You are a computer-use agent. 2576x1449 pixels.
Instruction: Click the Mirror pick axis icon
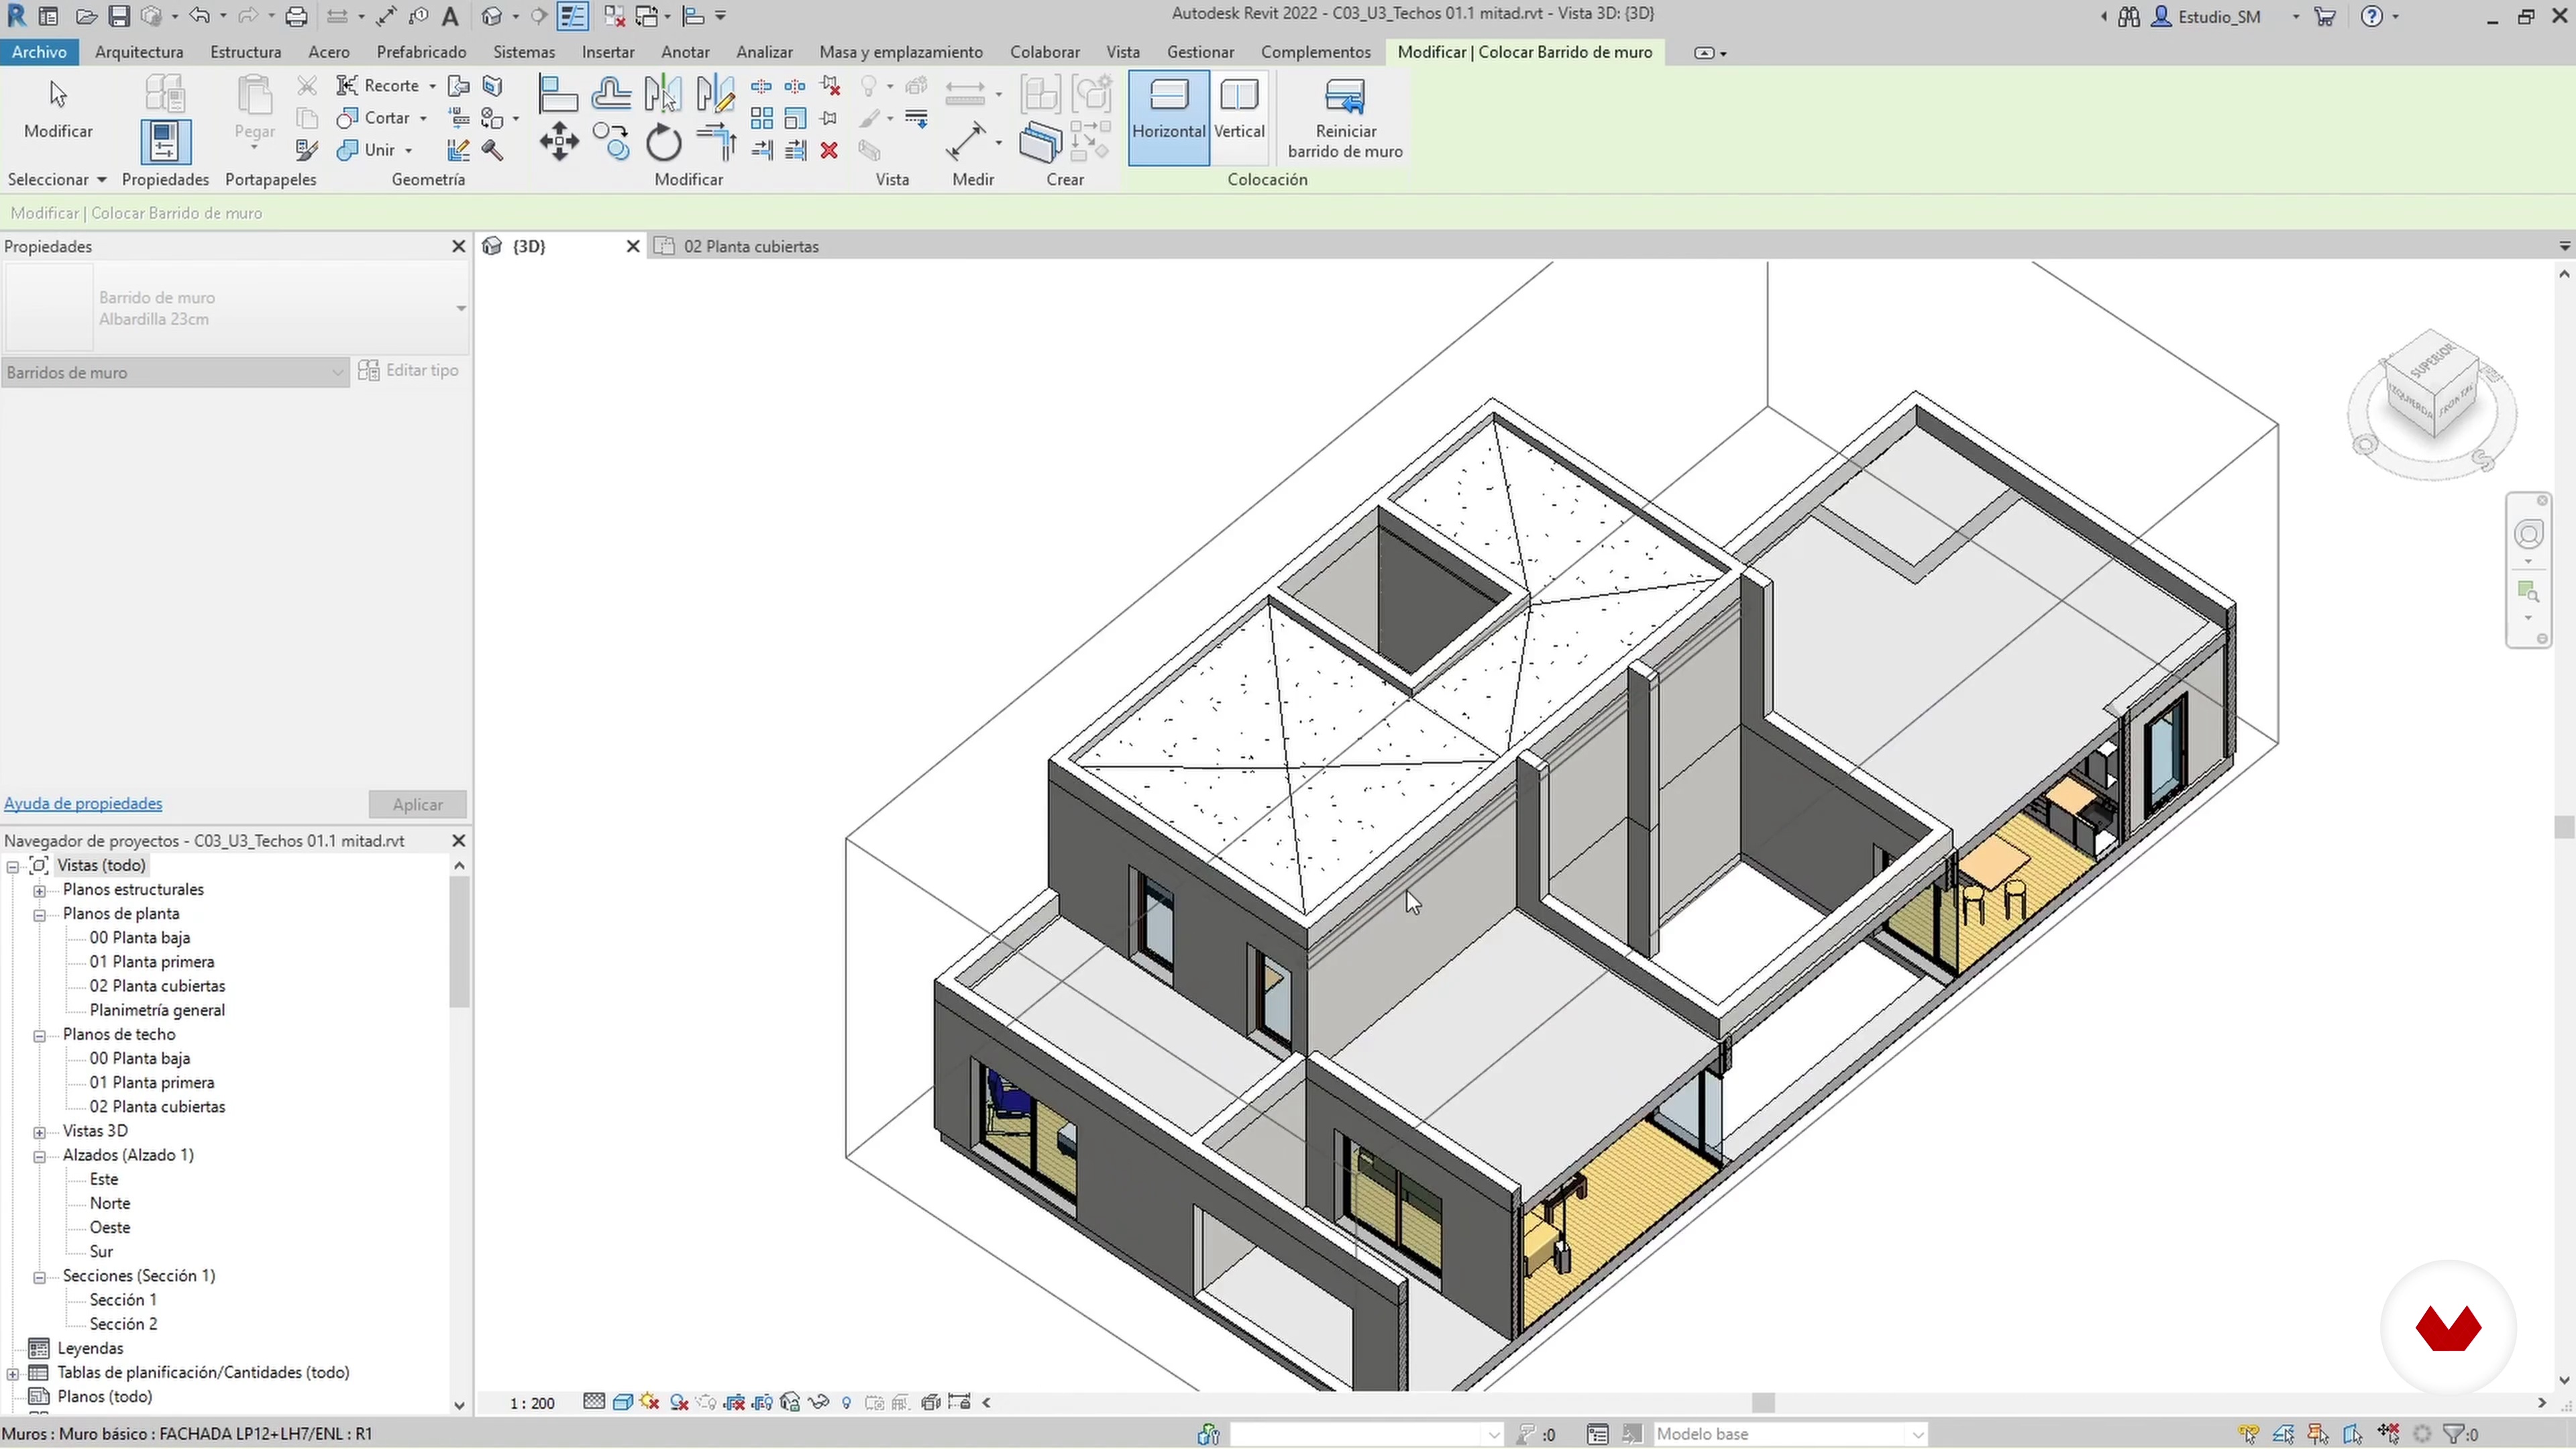[x=662, y=94]
